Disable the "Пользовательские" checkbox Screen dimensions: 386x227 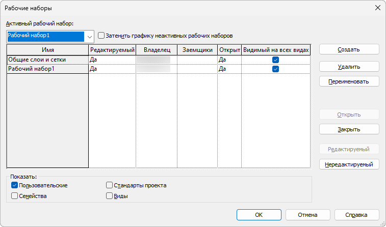14,185
